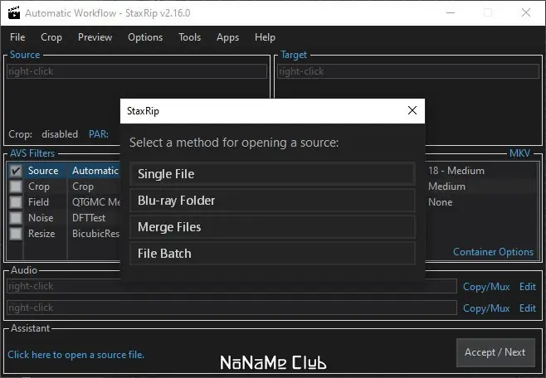Select the '18 - Medium' quality entry

click(x=456, y=171)
